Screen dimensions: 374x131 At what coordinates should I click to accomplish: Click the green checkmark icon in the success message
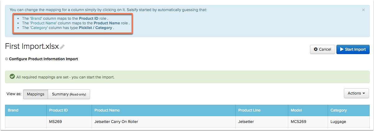point(12,77)
